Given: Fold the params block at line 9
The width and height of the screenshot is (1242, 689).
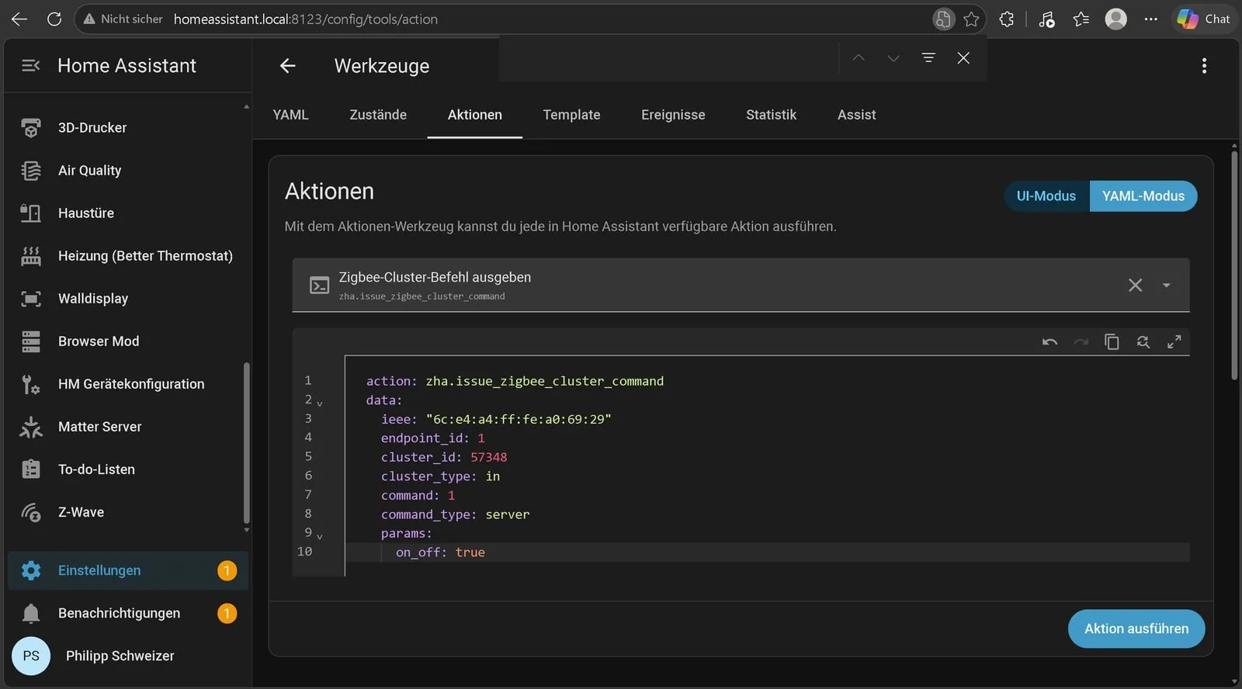Looking at the screenshot, I should tap(320, 536).
